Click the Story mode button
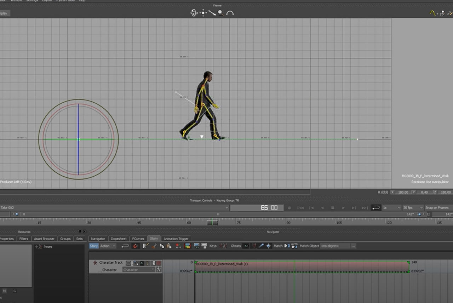 tap(94, 246)
